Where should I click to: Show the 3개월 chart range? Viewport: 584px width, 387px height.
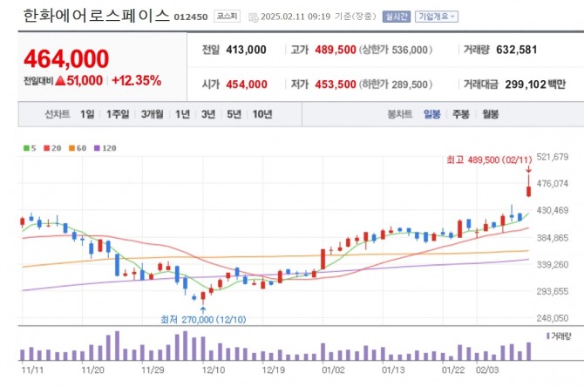pos(153,114)
